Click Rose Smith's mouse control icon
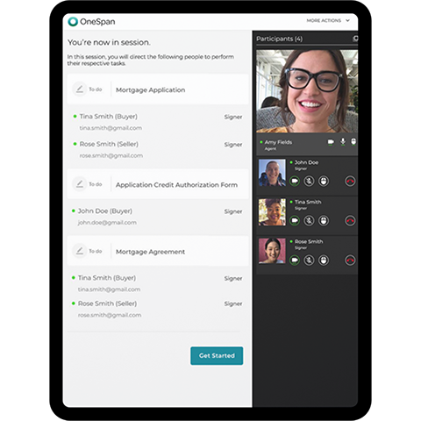The width and height of the screenshot is (421, 421). click(324, 260)
